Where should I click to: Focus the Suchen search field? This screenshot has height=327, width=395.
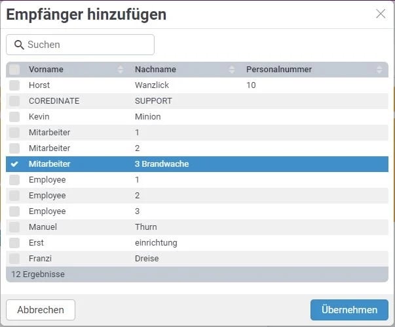tap(80, 45)
